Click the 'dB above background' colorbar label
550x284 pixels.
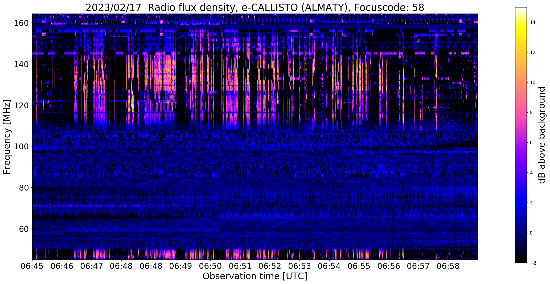coord(541,135)
